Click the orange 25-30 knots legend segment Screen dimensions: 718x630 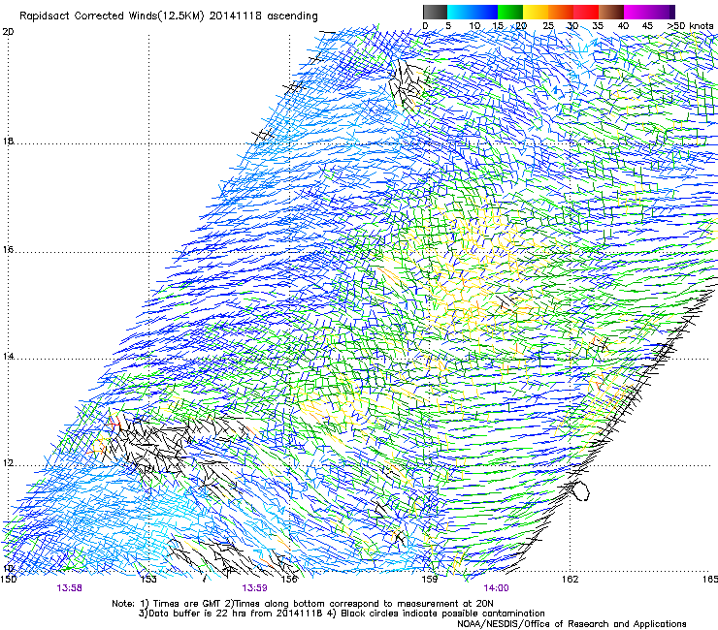[x=561, y=12]
